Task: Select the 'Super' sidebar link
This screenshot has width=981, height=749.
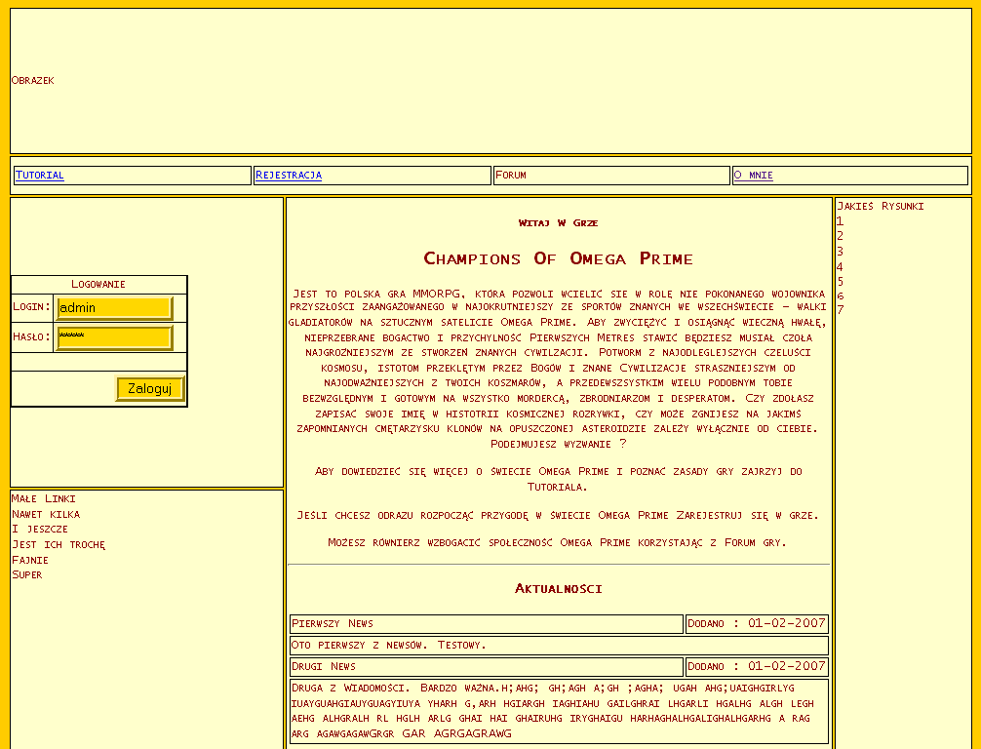Action: point(27,574)
